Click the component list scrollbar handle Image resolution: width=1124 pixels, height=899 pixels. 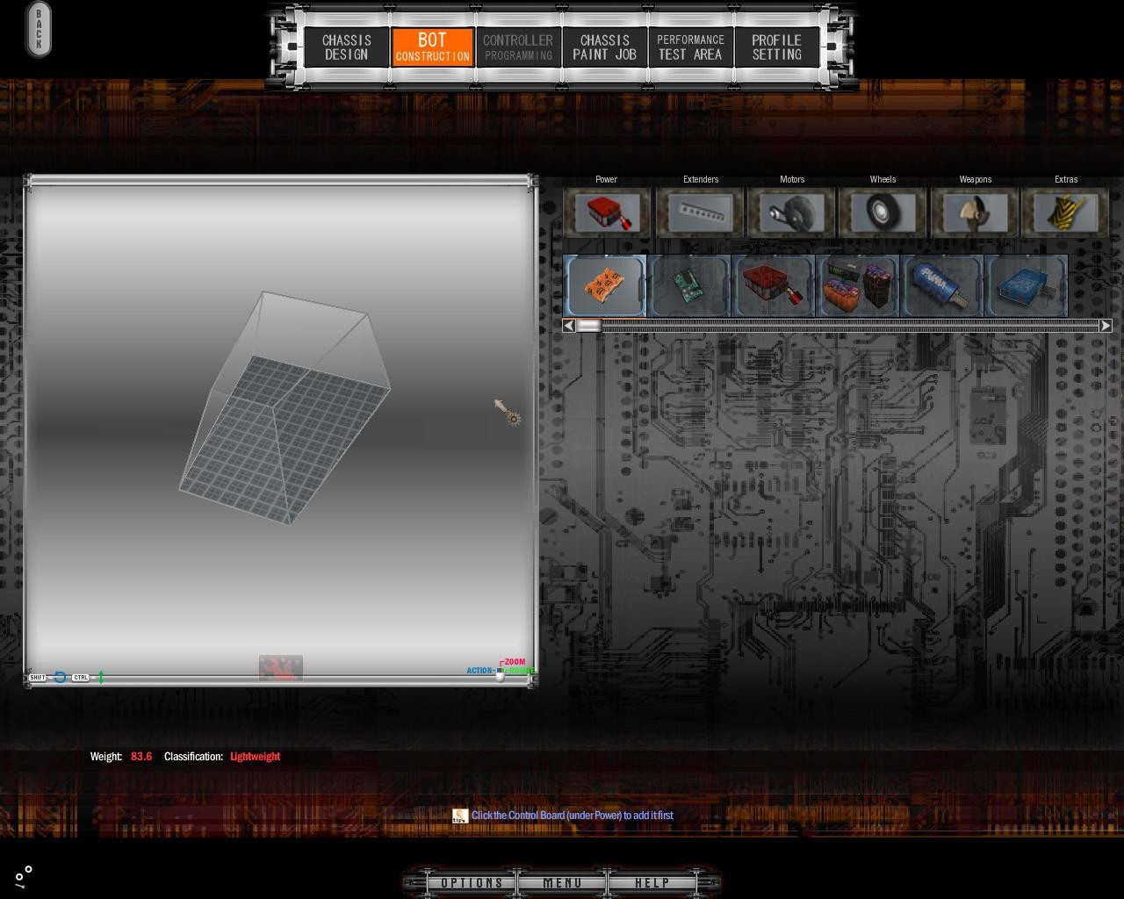(x=589, y=326)
